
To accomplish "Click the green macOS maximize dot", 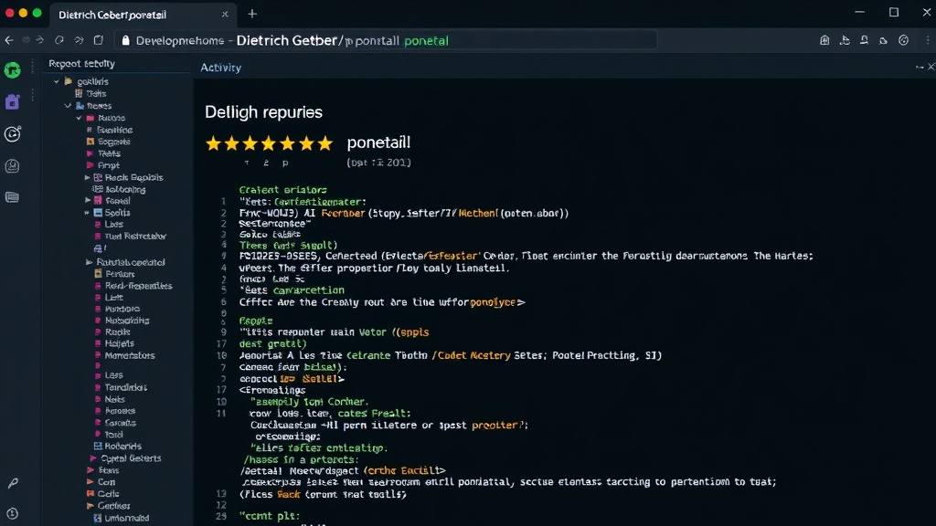I will point(37,13).
